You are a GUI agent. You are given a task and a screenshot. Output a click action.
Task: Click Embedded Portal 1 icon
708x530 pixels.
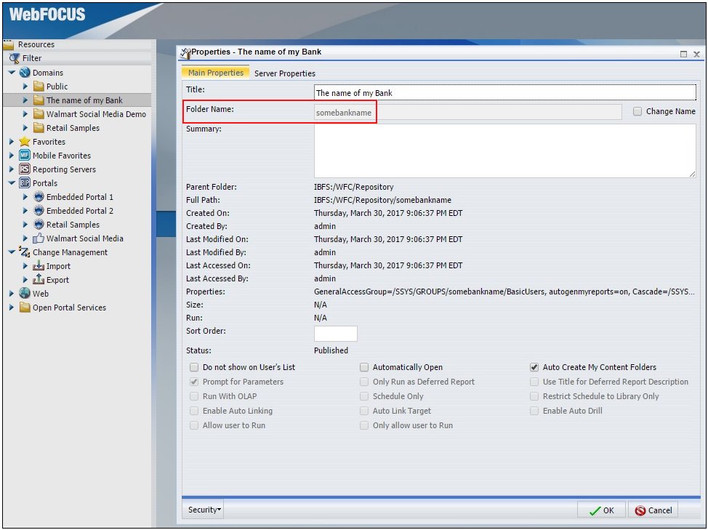[39, 197]
